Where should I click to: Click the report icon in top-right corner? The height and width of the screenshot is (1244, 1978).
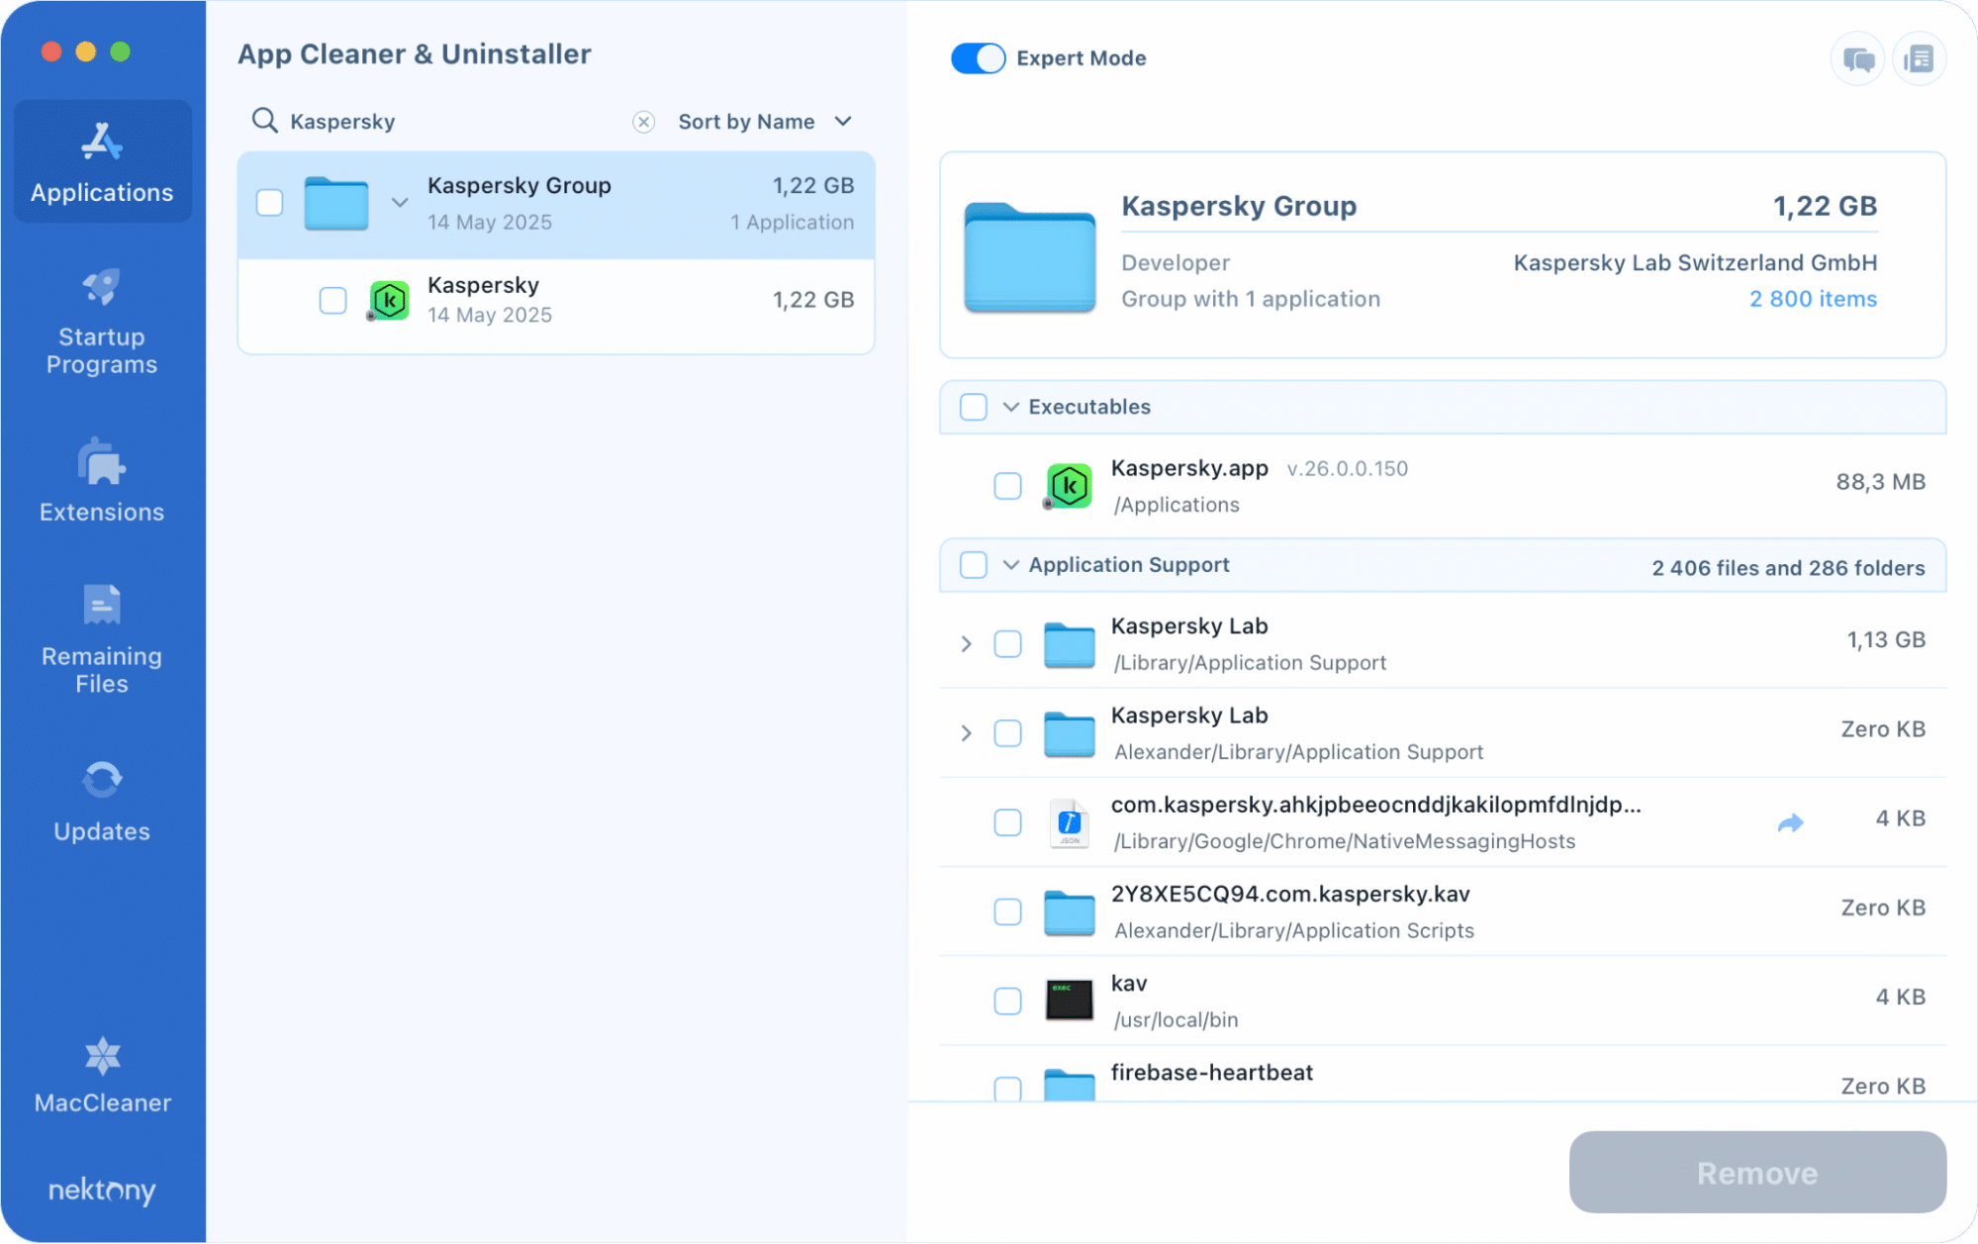(1920, 58)
